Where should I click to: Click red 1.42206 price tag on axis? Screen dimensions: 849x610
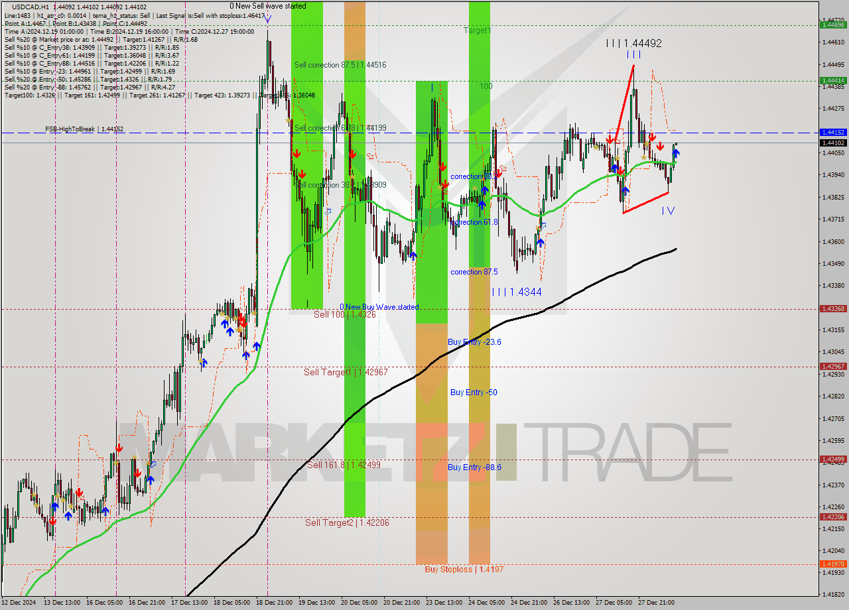coord(833,517)
